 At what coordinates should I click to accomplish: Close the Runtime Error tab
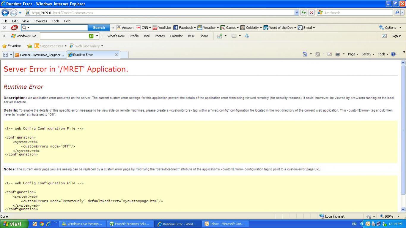point(116,55)
